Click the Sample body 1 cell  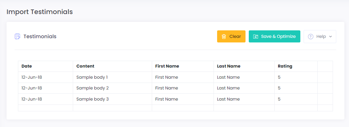(112, 77)
